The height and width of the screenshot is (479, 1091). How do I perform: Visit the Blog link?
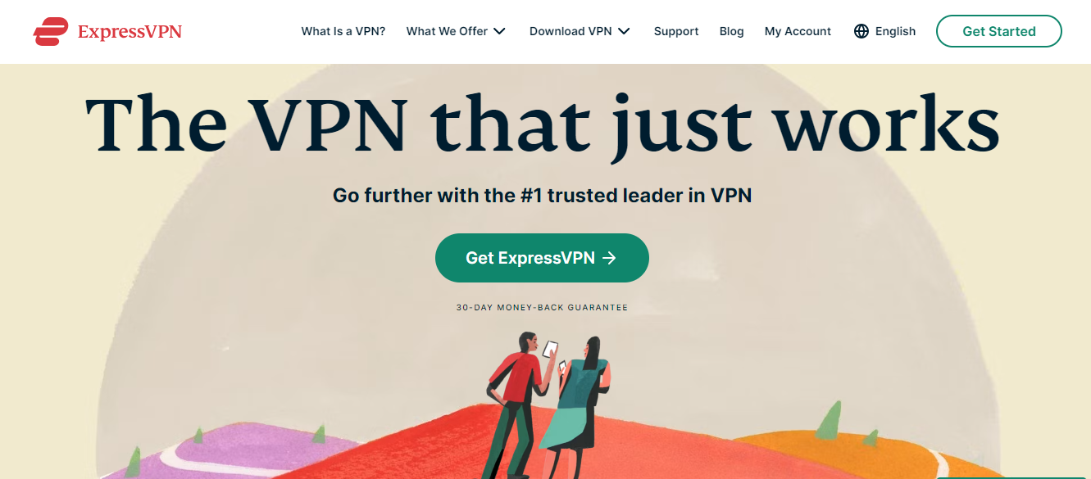click(731, 31)
